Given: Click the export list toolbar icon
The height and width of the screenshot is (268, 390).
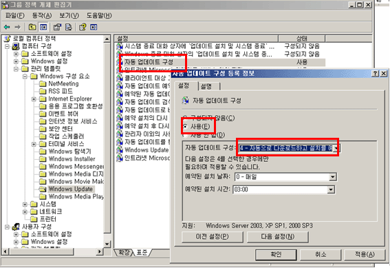Looking at the screenshot, I should coord(68,27).
